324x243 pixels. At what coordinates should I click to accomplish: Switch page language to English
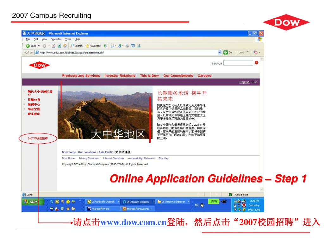pos(245,82)
